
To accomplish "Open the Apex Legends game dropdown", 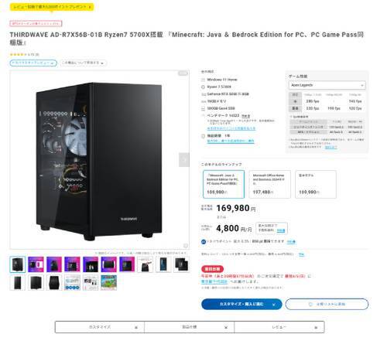I will coord(327,85).
